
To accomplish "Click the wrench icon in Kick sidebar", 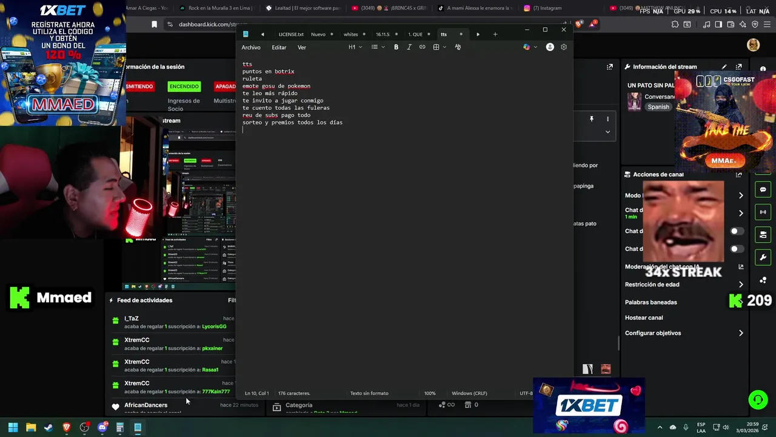I will 763,257.
